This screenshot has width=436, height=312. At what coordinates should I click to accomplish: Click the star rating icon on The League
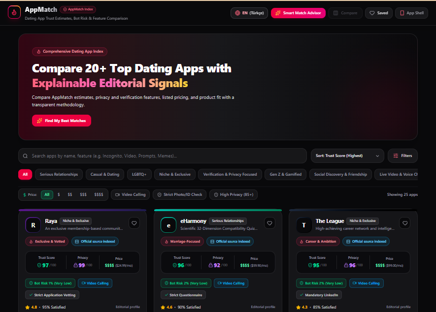tap(299, 307)
